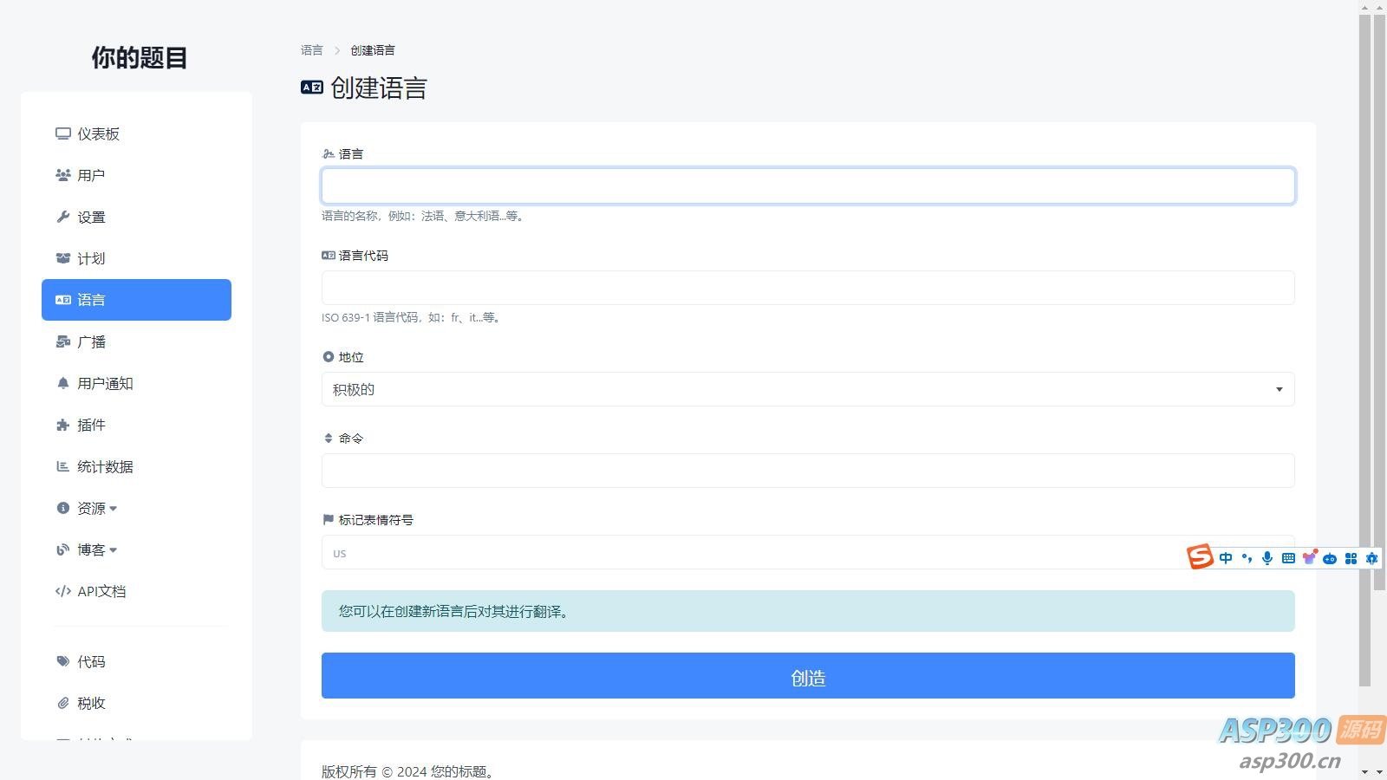Screen dimensions: 1387x780
Task: Focus the 语言代码 input field
Action: point(808,288)
